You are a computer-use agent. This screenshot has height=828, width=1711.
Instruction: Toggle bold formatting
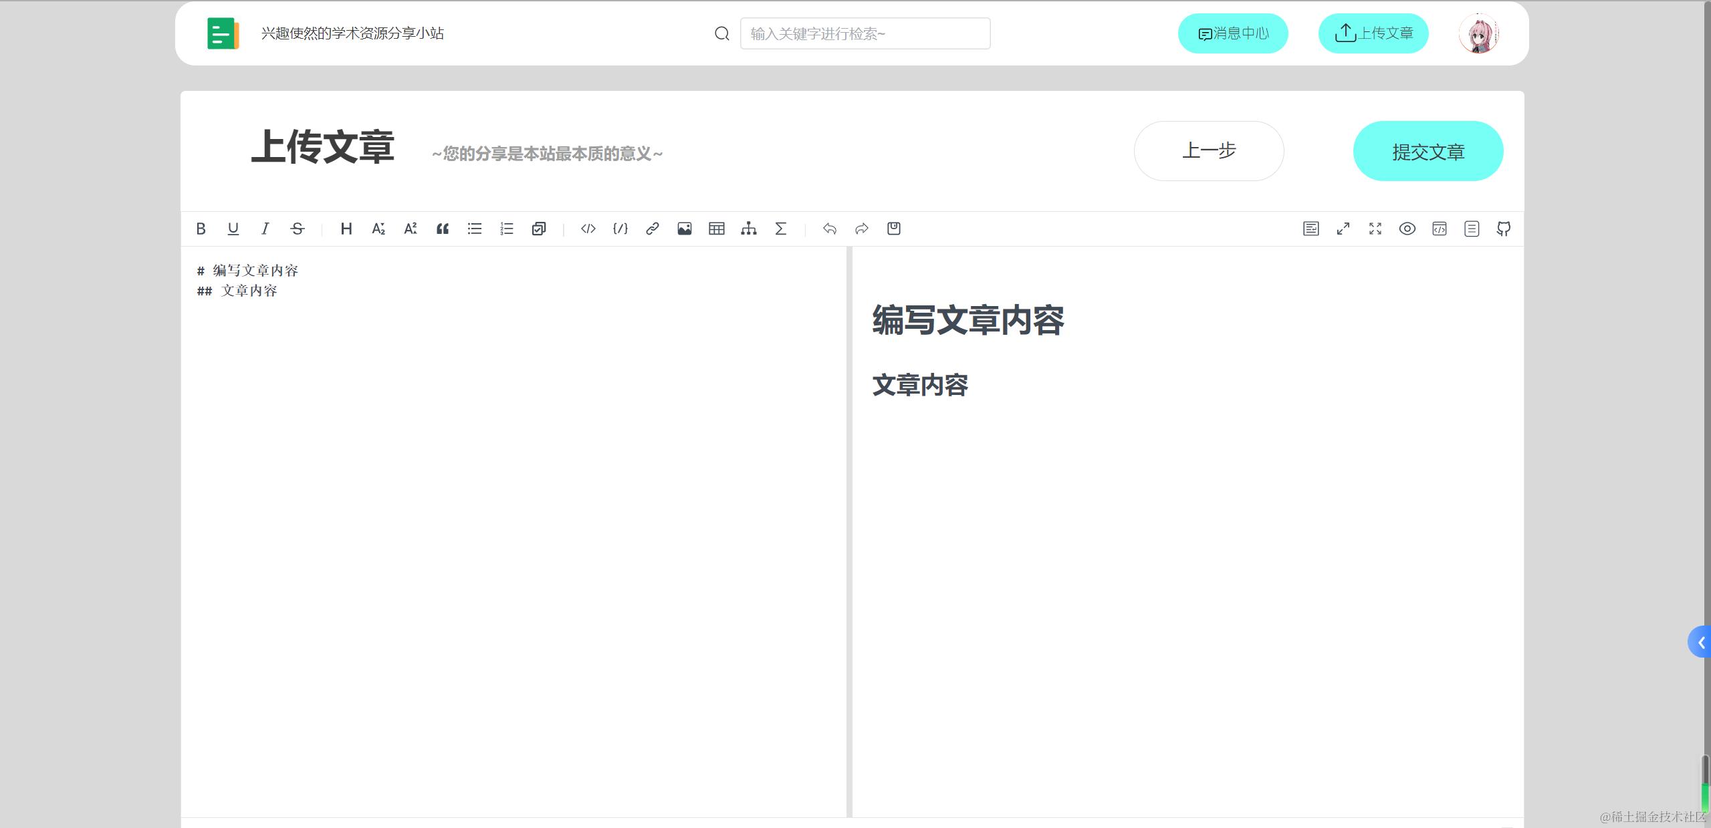(x=201, y=229)
